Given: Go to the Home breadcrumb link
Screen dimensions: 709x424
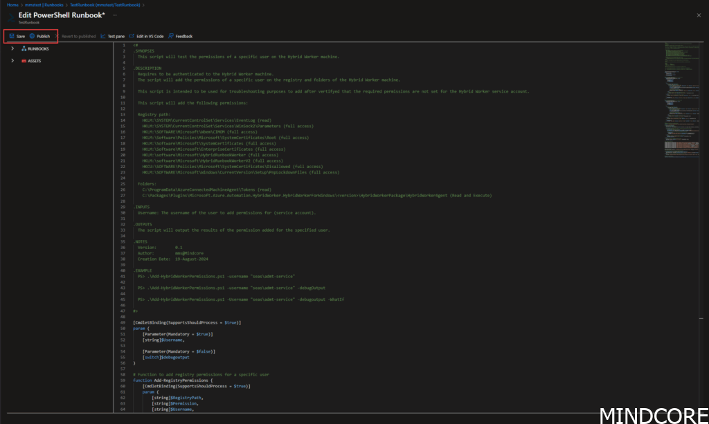Looking at the screenshot, I should [x=12, y=5].
